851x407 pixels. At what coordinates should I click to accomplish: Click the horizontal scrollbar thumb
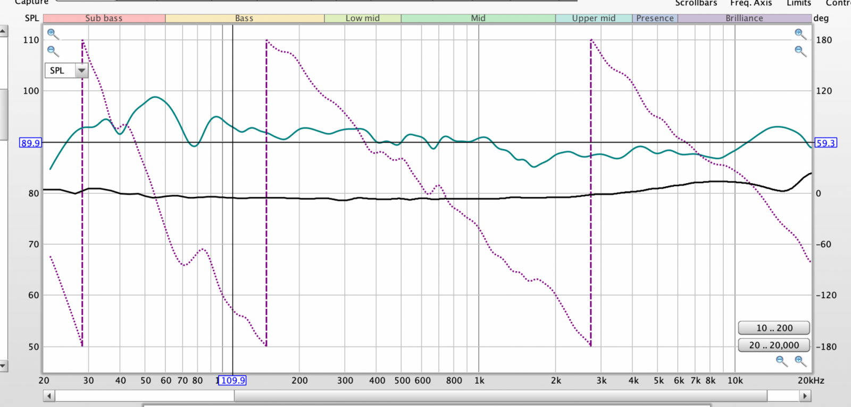pyautogui.click(x=500, y=396)
